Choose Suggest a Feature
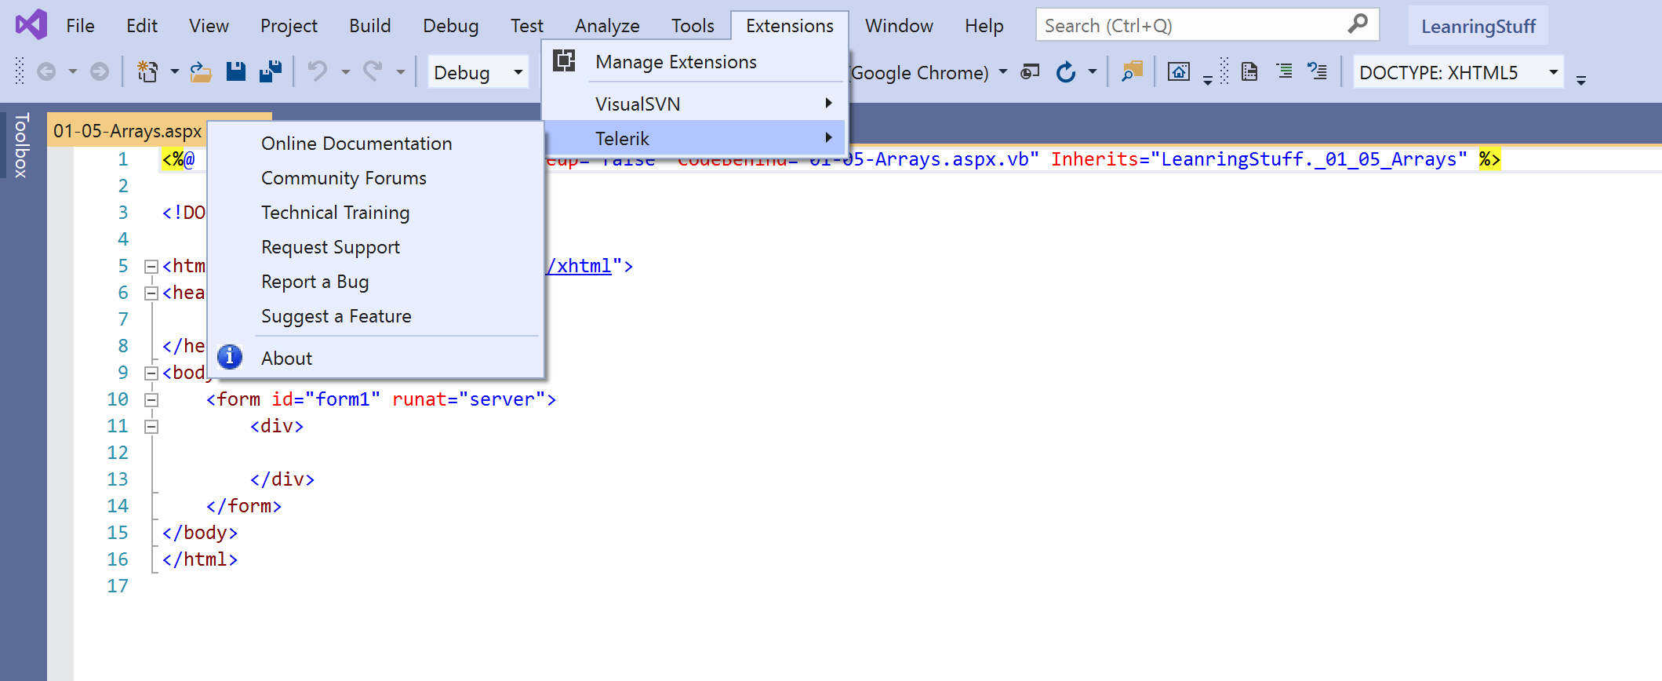The image size is (1662, 681). 376,316
